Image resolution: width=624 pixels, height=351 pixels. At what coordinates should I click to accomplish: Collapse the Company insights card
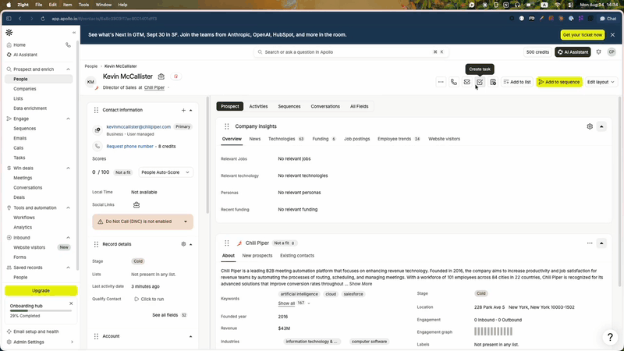tap(601, 126)
